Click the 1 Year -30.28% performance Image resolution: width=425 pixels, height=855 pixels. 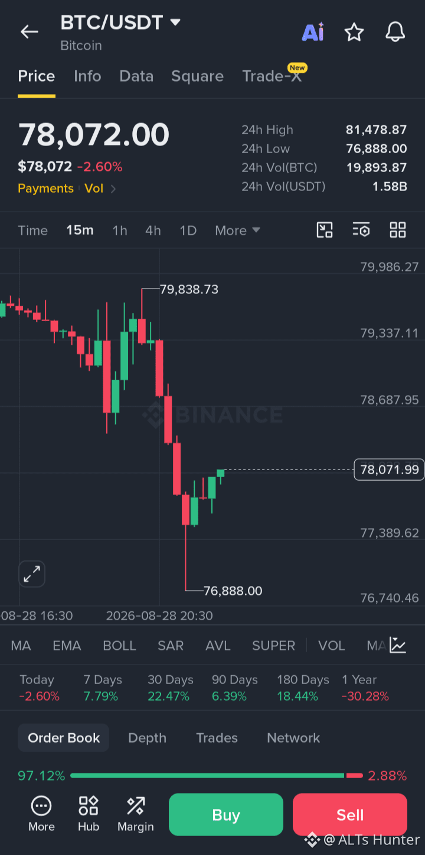365,688
